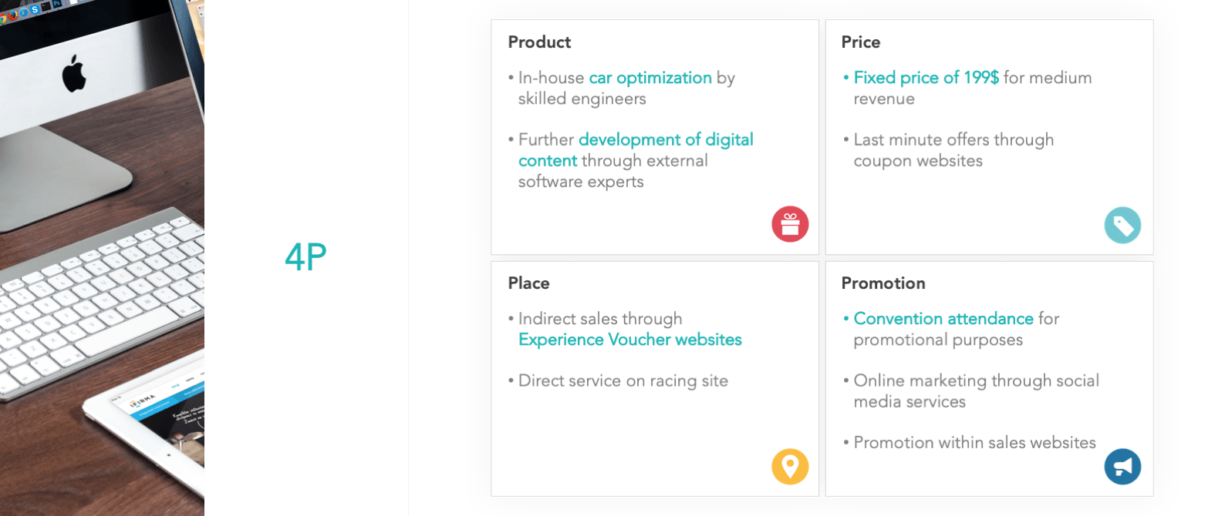
Task: Click the car optimization highlighted text
Action: point(650,78)
